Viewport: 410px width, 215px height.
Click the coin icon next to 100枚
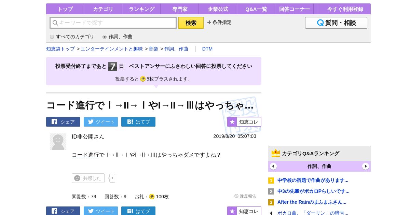152,197
